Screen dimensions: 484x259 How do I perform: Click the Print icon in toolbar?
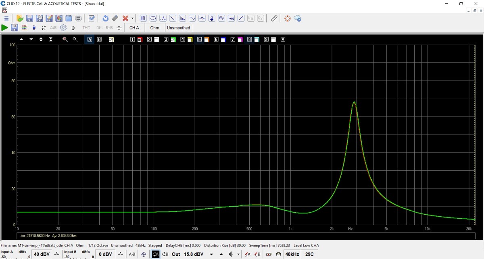coord(78,19)
